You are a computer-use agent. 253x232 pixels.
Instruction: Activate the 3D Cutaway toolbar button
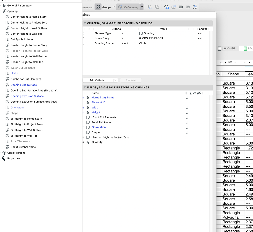pyautogui.click(x=128, y=7)
